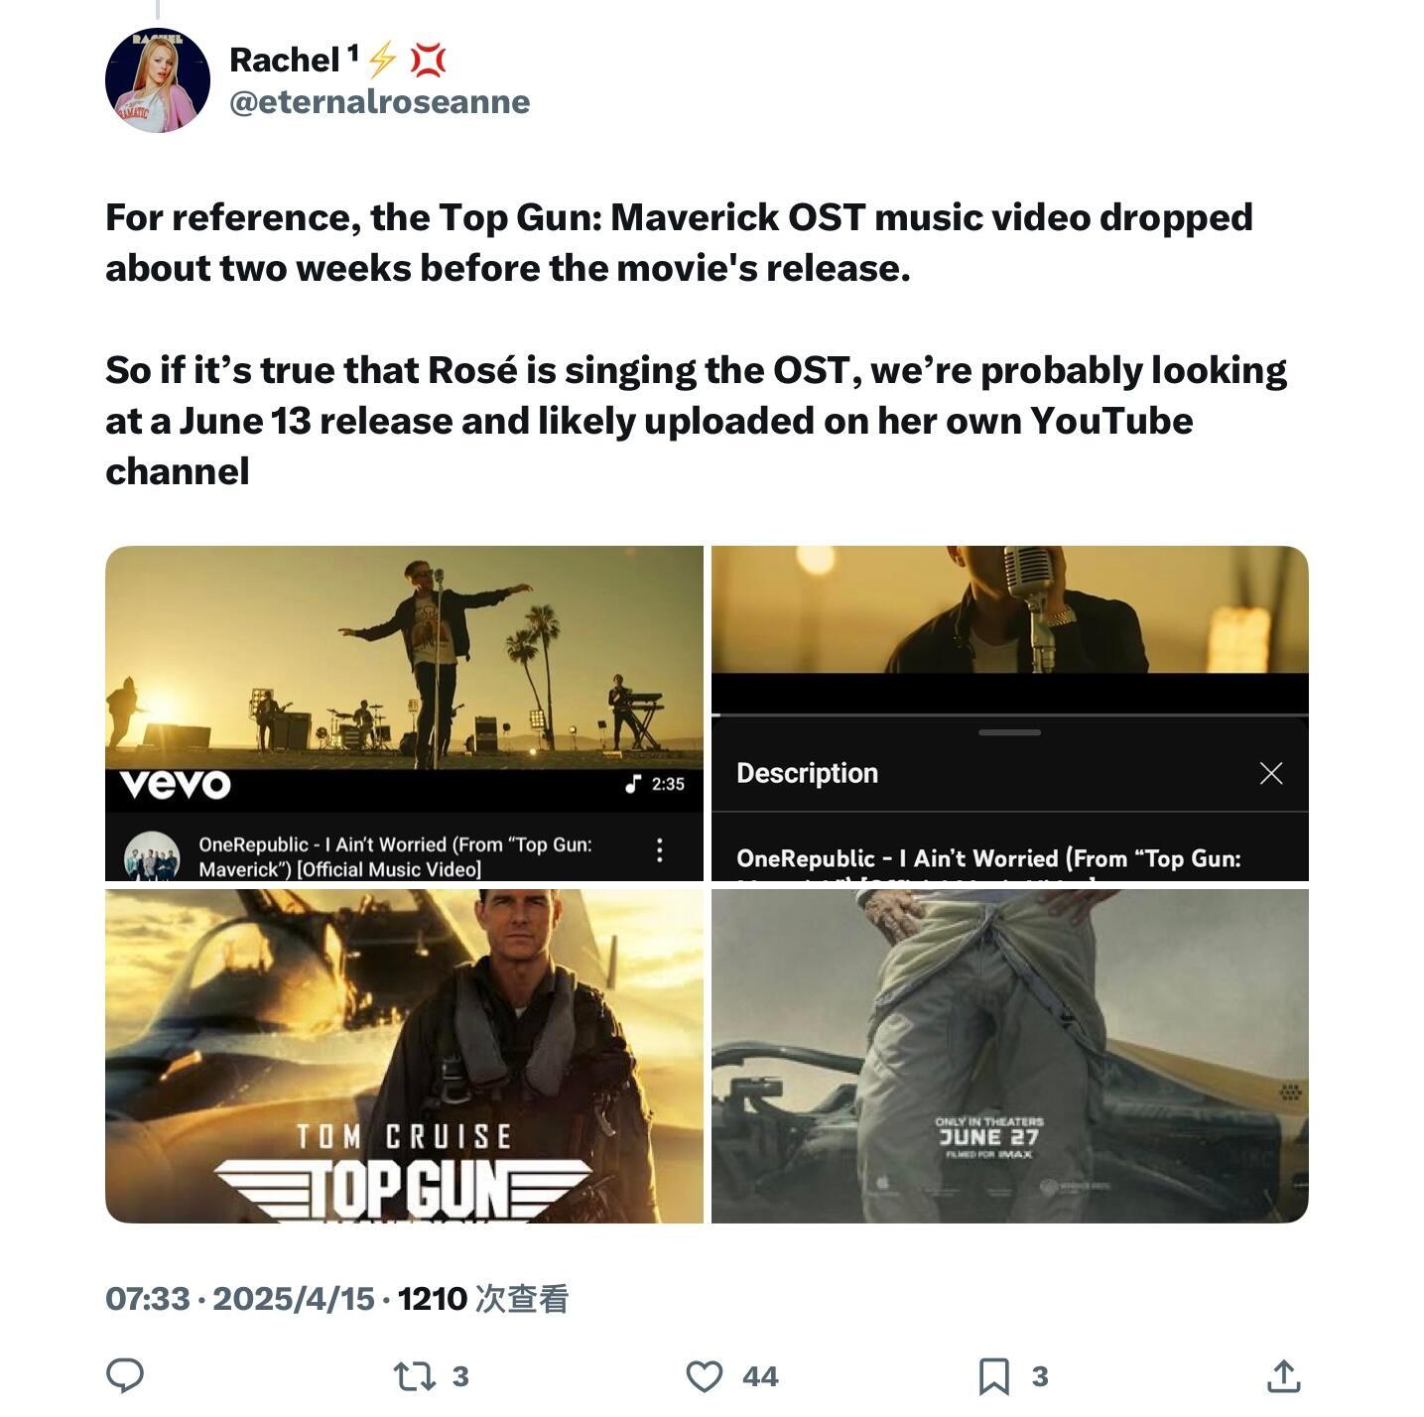This screenshot has width=1424, height=1417.
Task: Tap the OneRepublic channel avatar
Action: click(152, 856)
